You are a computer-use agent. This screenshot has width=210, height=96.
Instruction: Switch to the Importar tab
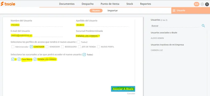(113, 11)
